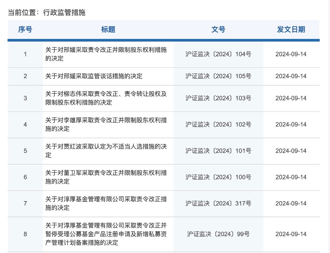Select document number 沪证监决〔2024〕104号
Screen dimensions: 330x253
219,54
